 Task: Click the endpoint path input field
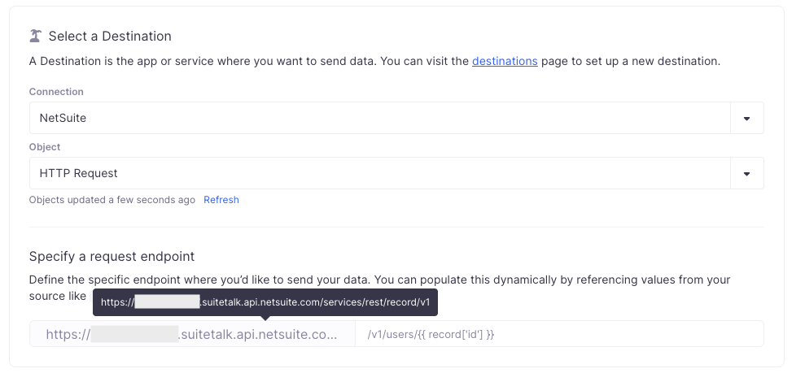[558, 334]
